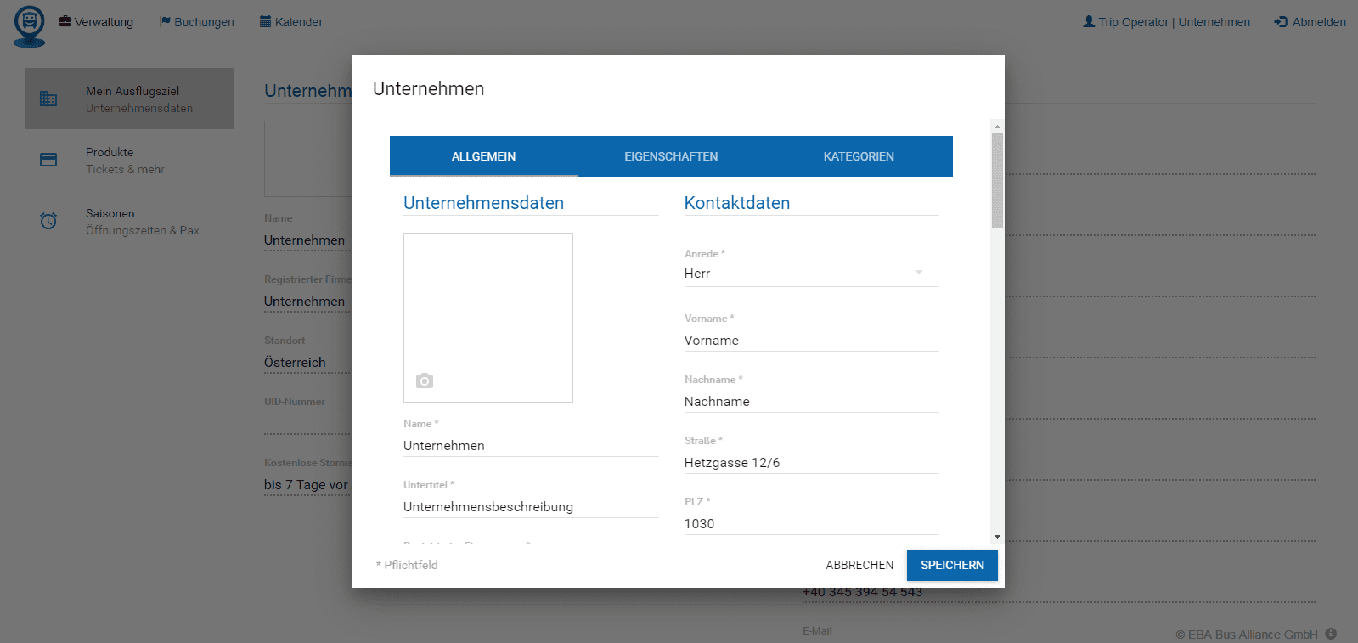Open the Kalender page
The height and width of the screenshot is (643, 1358).
pos(291,22)
